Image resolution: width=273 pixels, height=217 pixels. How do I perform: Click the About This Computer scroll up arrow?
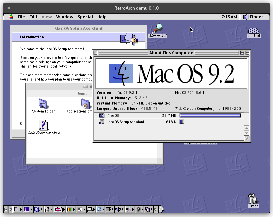(x=247, y=128)
